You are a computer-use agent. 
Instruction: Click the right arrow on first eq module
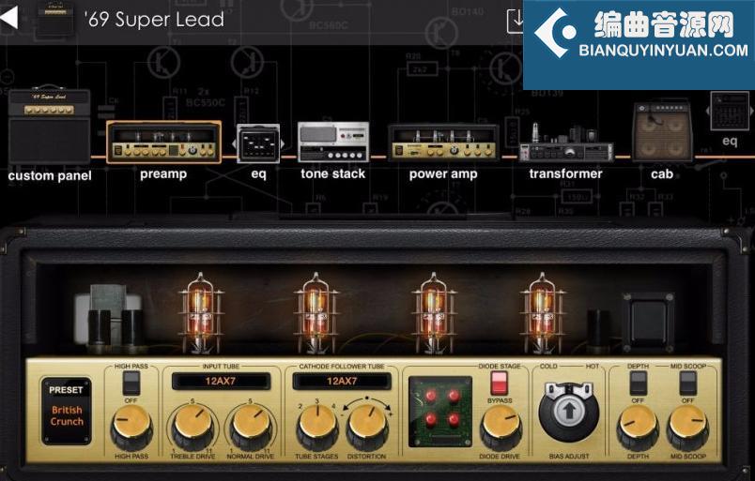(x=283, y=143)
